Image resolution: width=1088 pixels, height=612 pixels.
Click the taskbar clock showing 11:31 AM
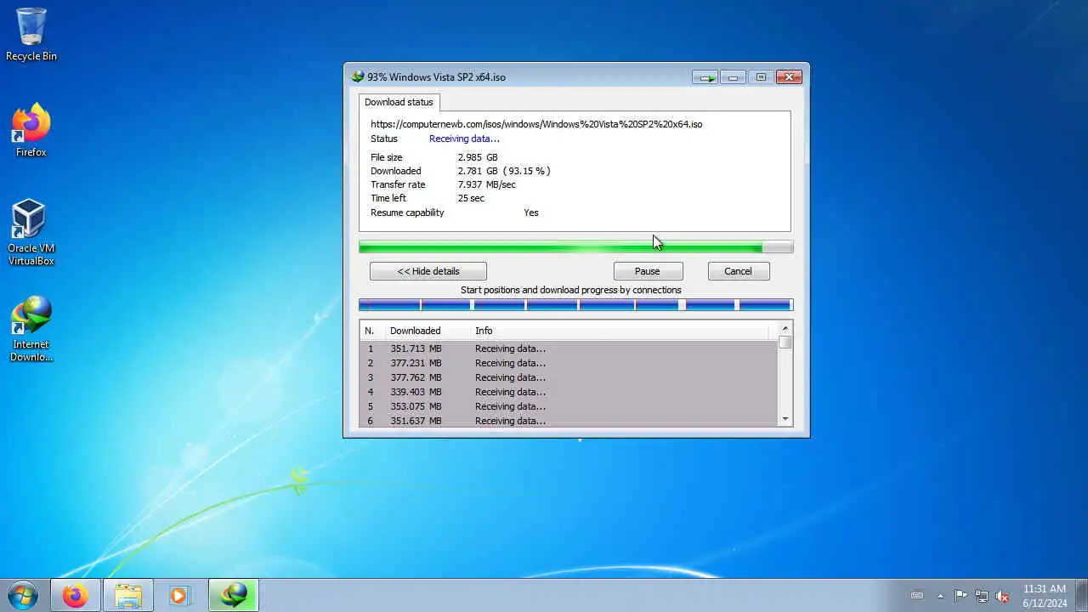(1045, 596)
